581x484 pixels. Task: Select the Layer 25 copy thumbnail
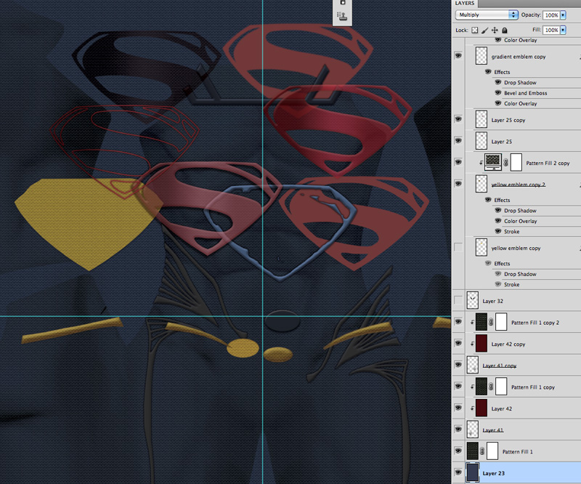[482, 119]
